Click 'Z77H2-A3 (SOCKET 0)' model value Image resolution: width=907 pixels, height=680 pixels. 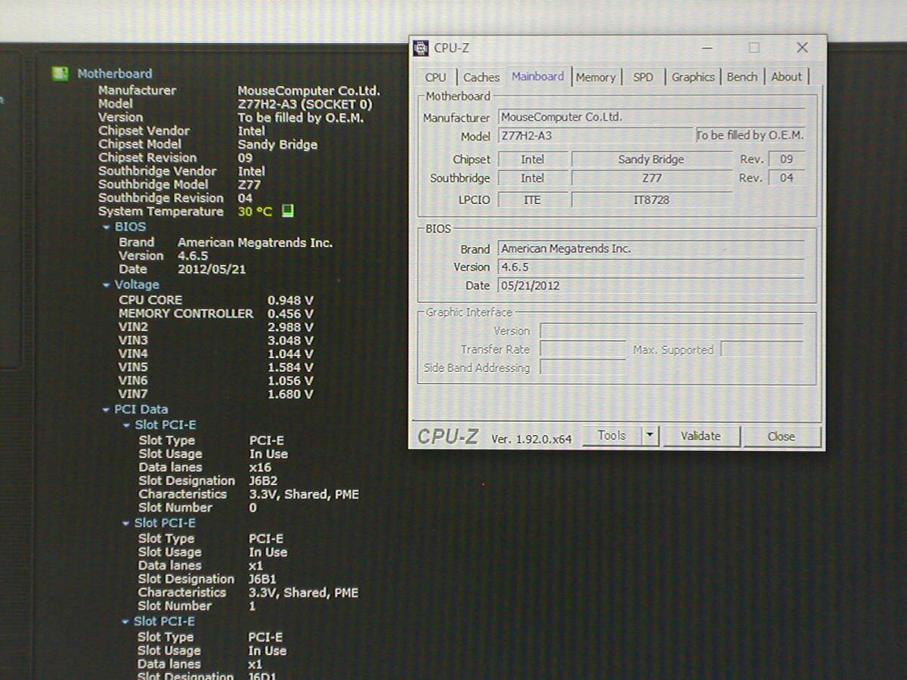[x=305, y=104]
